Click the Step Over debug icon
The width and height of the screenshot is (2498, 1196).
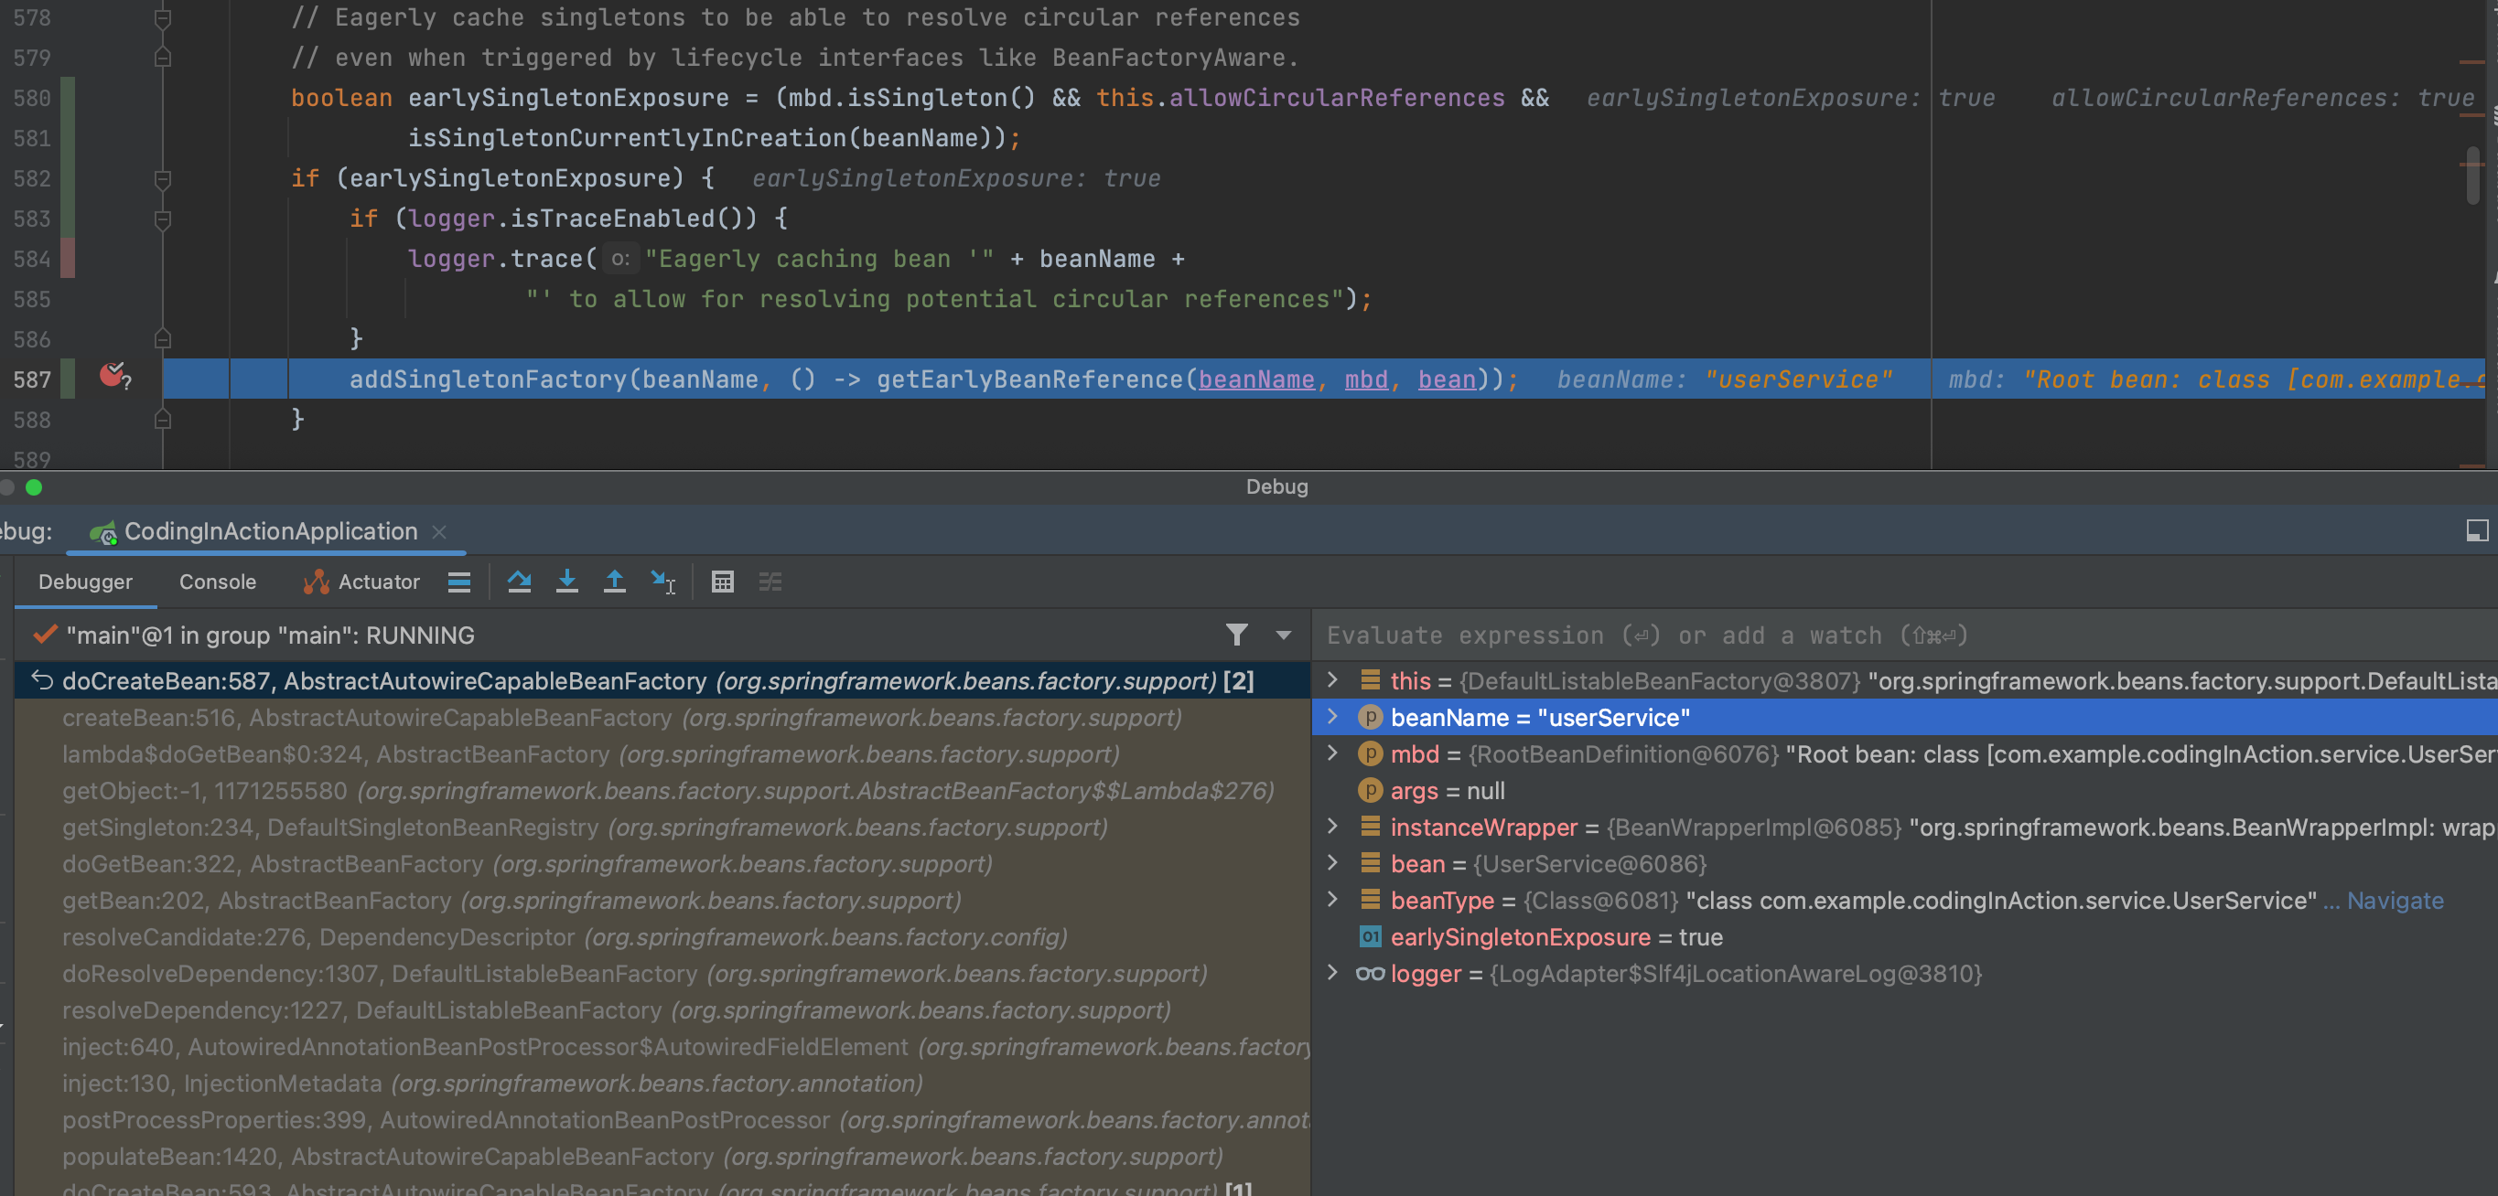[x=519, y=582]
